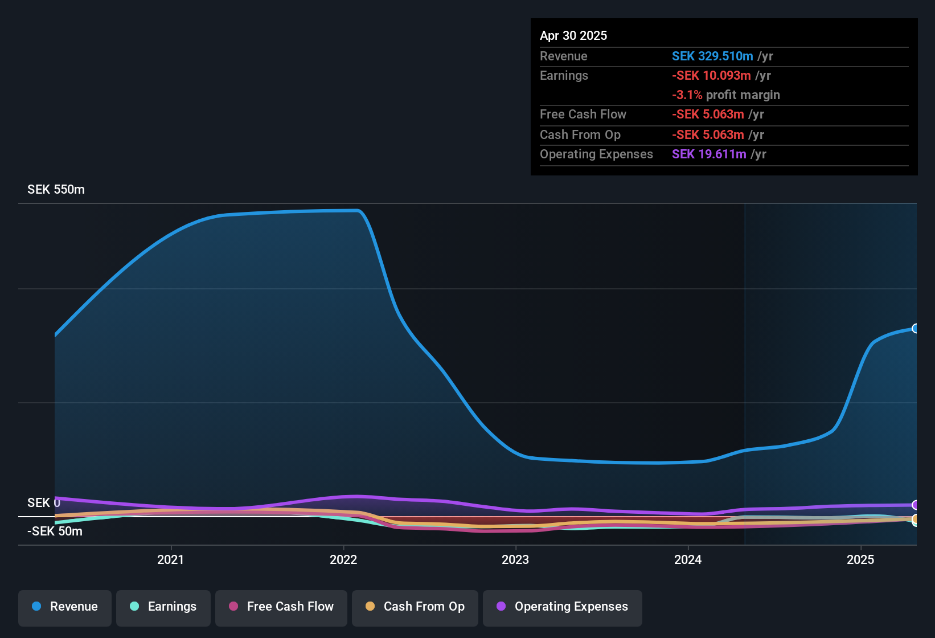Click the -3.1% profit margin text

(726, 95)
